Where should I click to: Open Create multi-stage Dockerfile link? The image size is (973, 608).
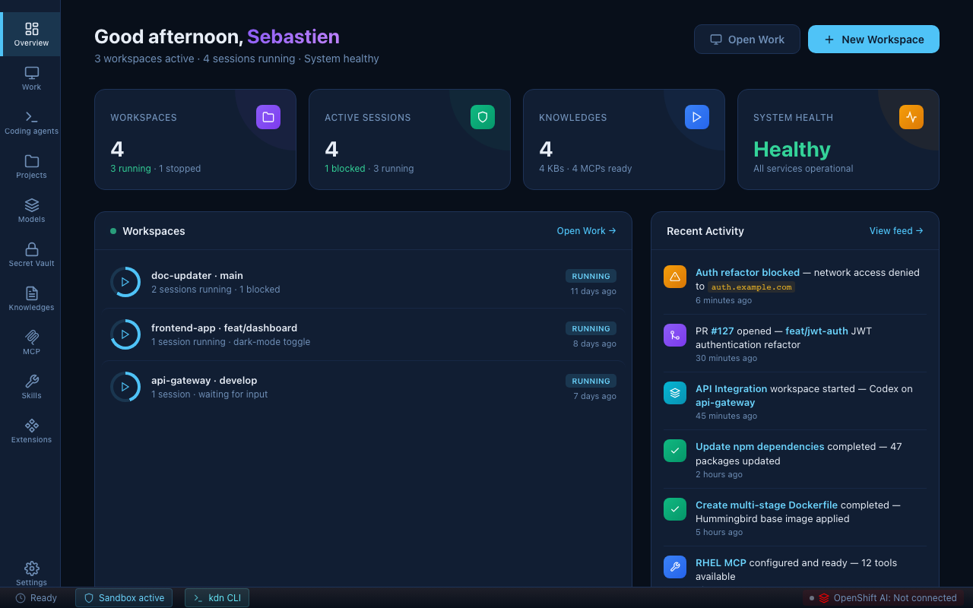point(766,505)
